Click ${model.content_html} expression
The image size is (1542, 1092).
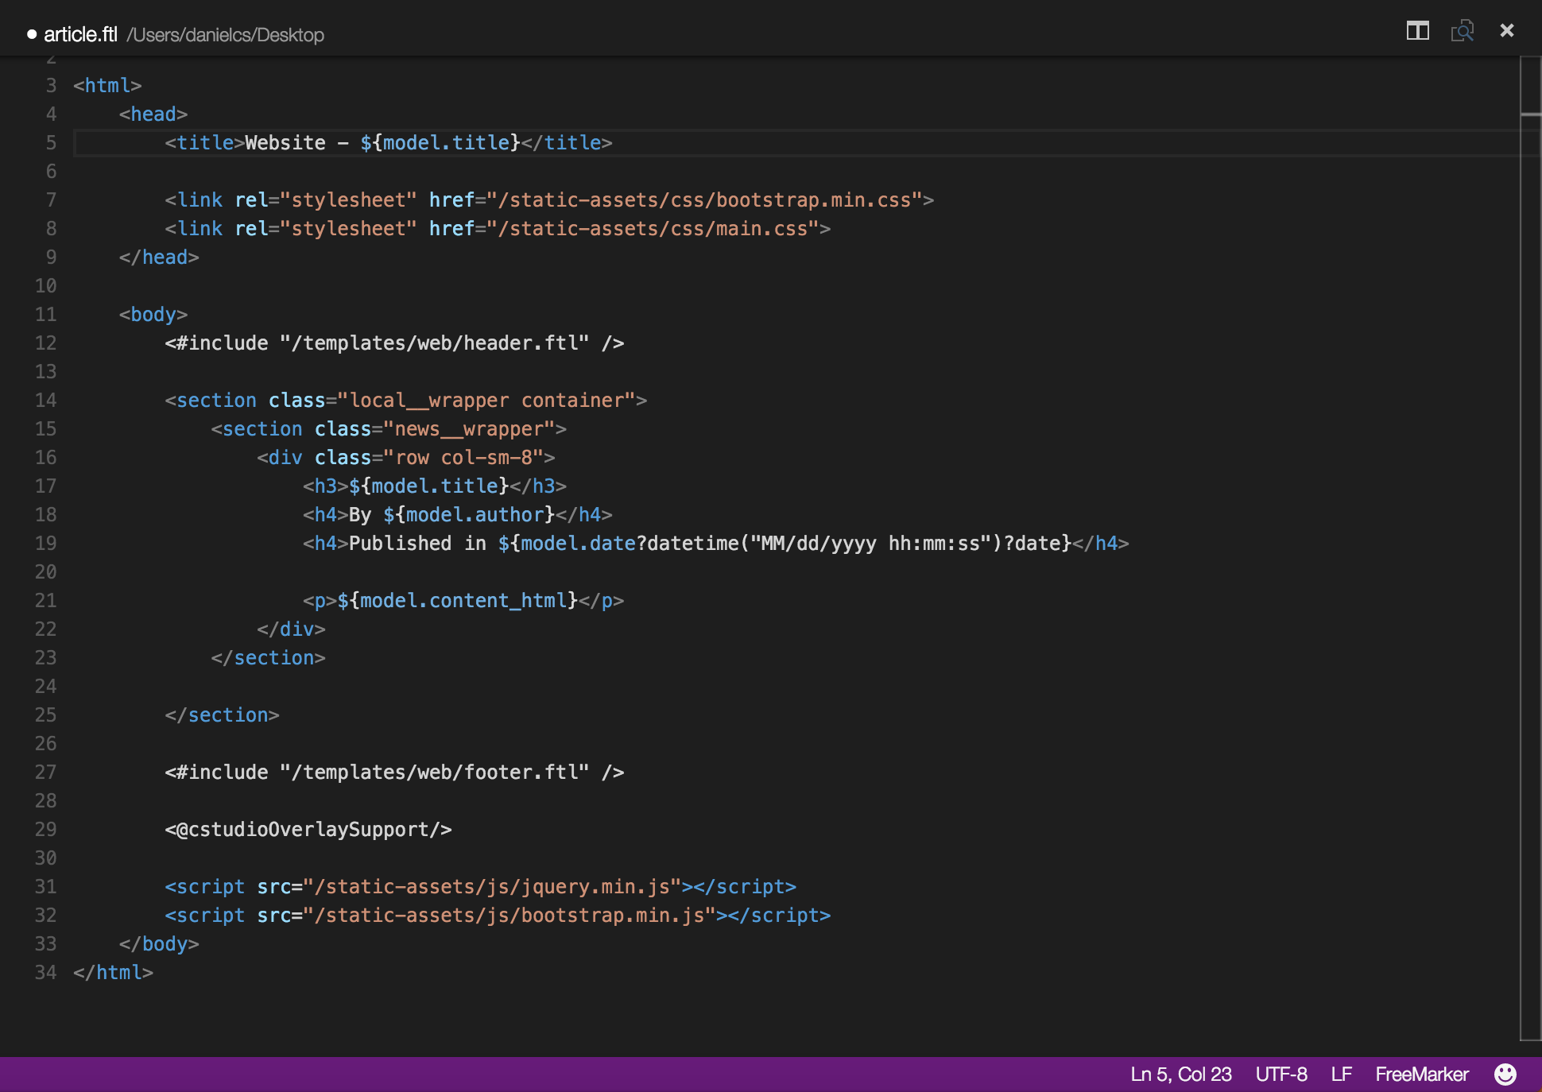(x=457, y=600)
